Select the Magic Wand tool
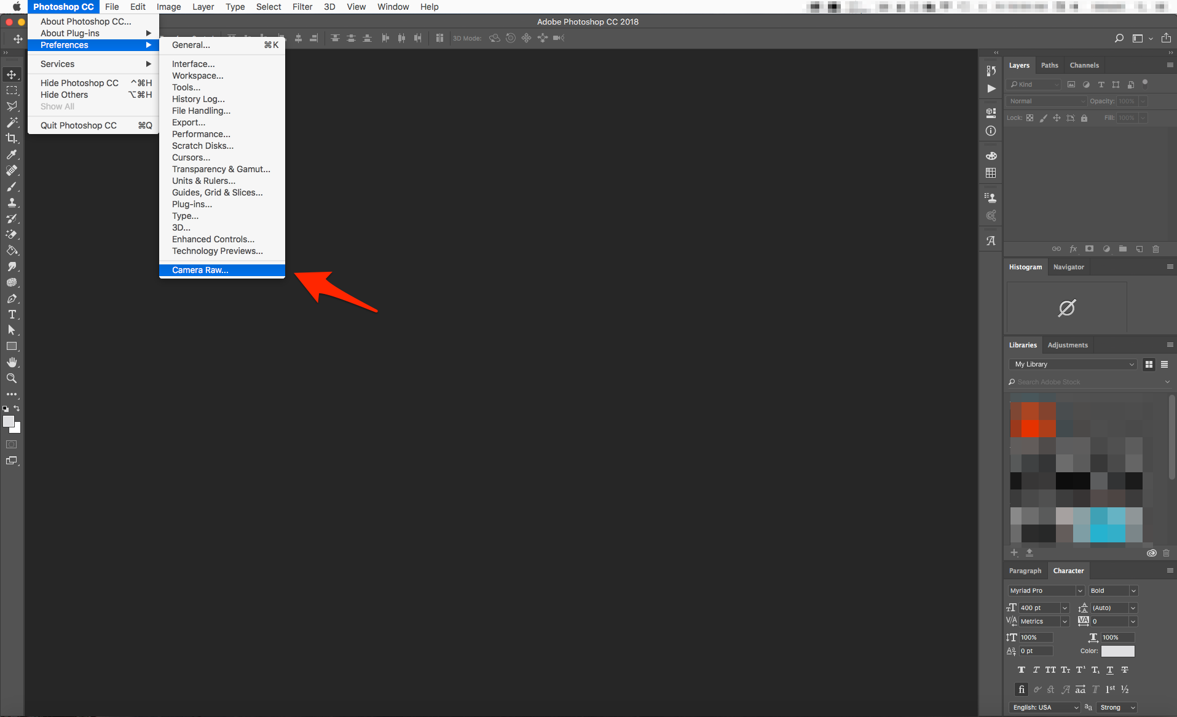 (x=12, y=122)
